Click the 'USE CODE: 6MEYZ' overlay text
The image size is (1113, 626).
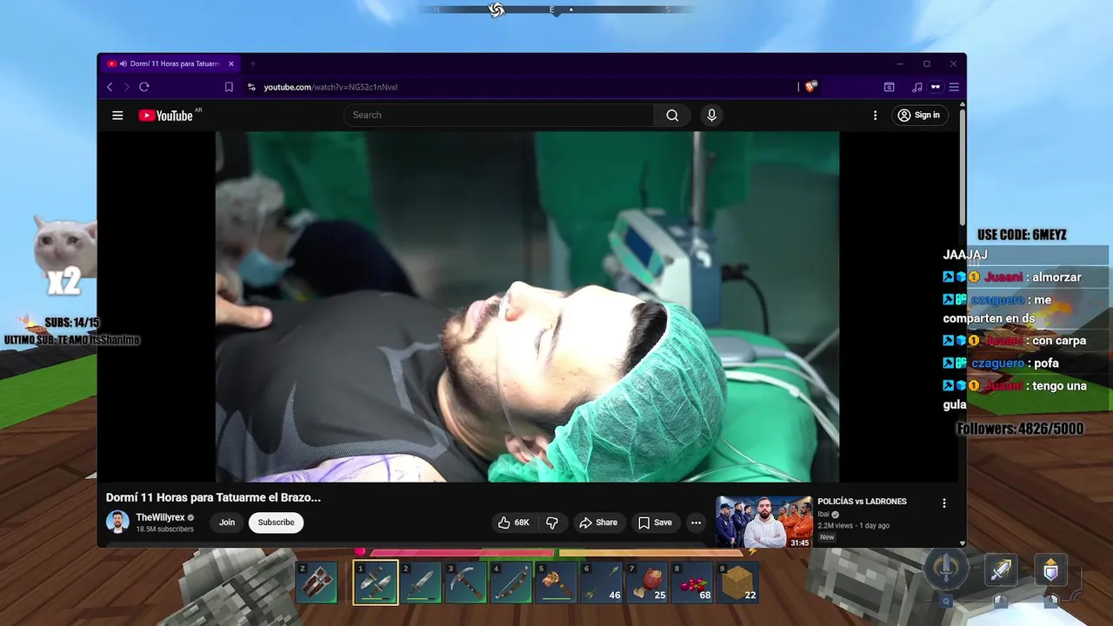(x=1022, y=235)
